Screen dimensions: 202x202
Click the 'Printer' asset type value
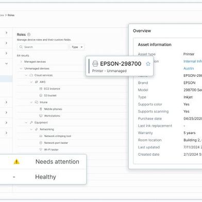[x=189, y=54]
